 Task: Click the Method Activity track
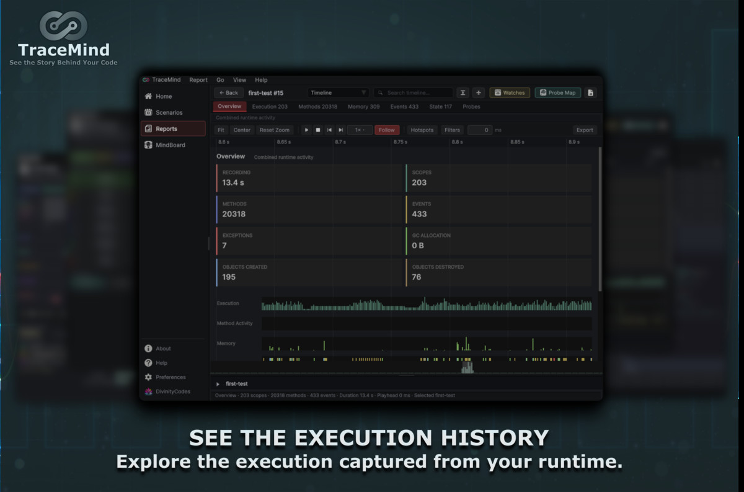[427, 323]
